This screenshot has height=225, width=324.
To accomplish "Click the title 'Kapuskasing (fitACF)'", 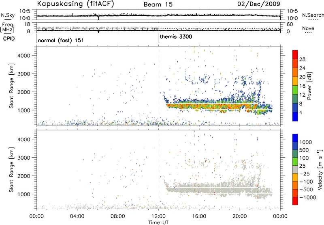I will click(75, 4).
